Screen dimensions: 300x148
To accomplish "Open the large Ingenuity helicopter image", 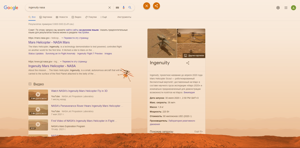I will (x=162, y=43).
